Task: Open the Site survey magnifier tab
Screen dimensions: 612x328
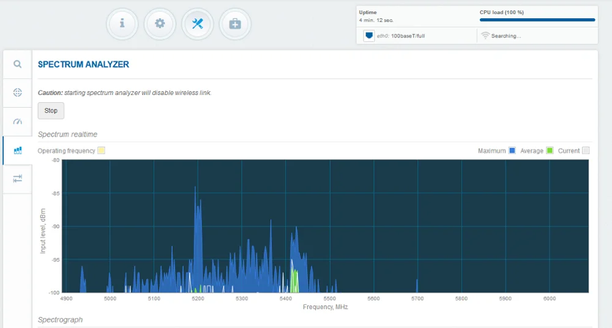Action: pyautogui.click(x=18, y=64)
